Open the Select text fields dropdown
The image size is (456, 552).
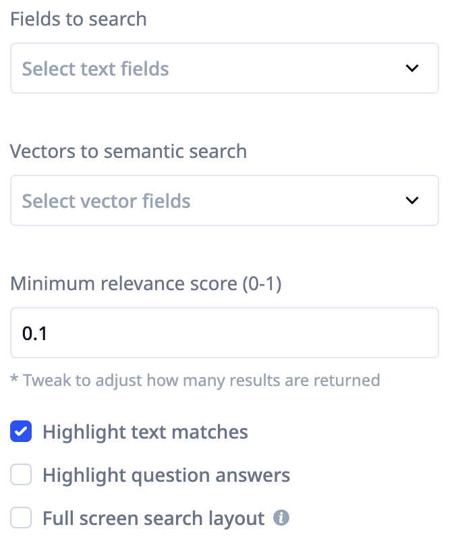[x=224, y=68]
